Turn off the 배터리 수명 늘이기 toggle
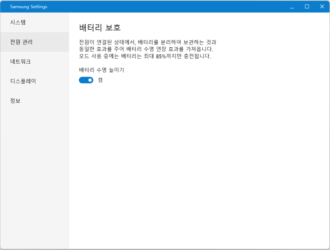330x250 pixels. (86, 80)
